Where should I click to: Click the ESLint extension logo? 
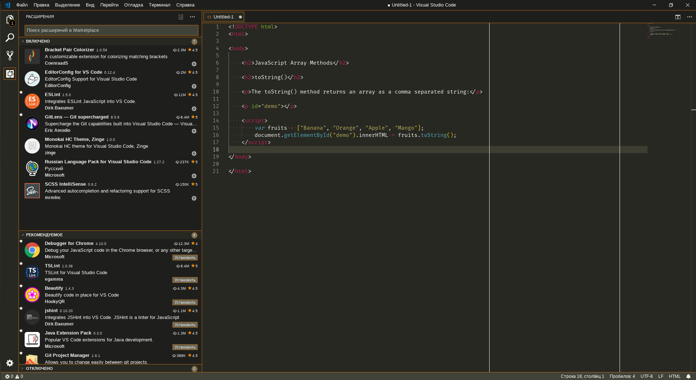coord(32,101)
